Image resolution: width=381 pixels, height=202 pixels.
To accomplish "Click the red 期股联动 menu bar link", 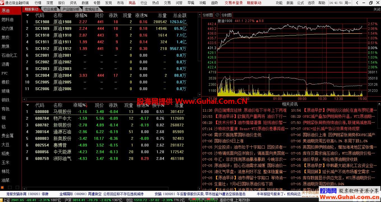I will click(254, 3).
